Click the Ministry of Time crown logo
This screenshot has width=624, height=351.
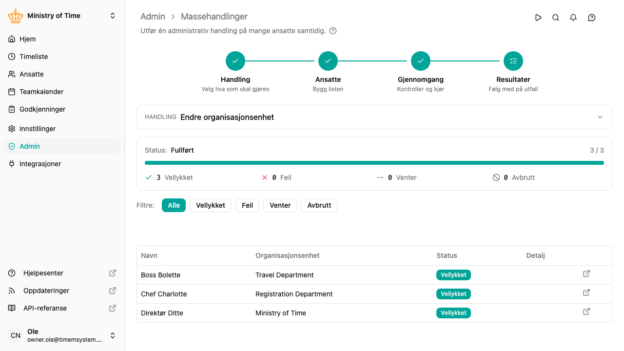click(16, 16)
